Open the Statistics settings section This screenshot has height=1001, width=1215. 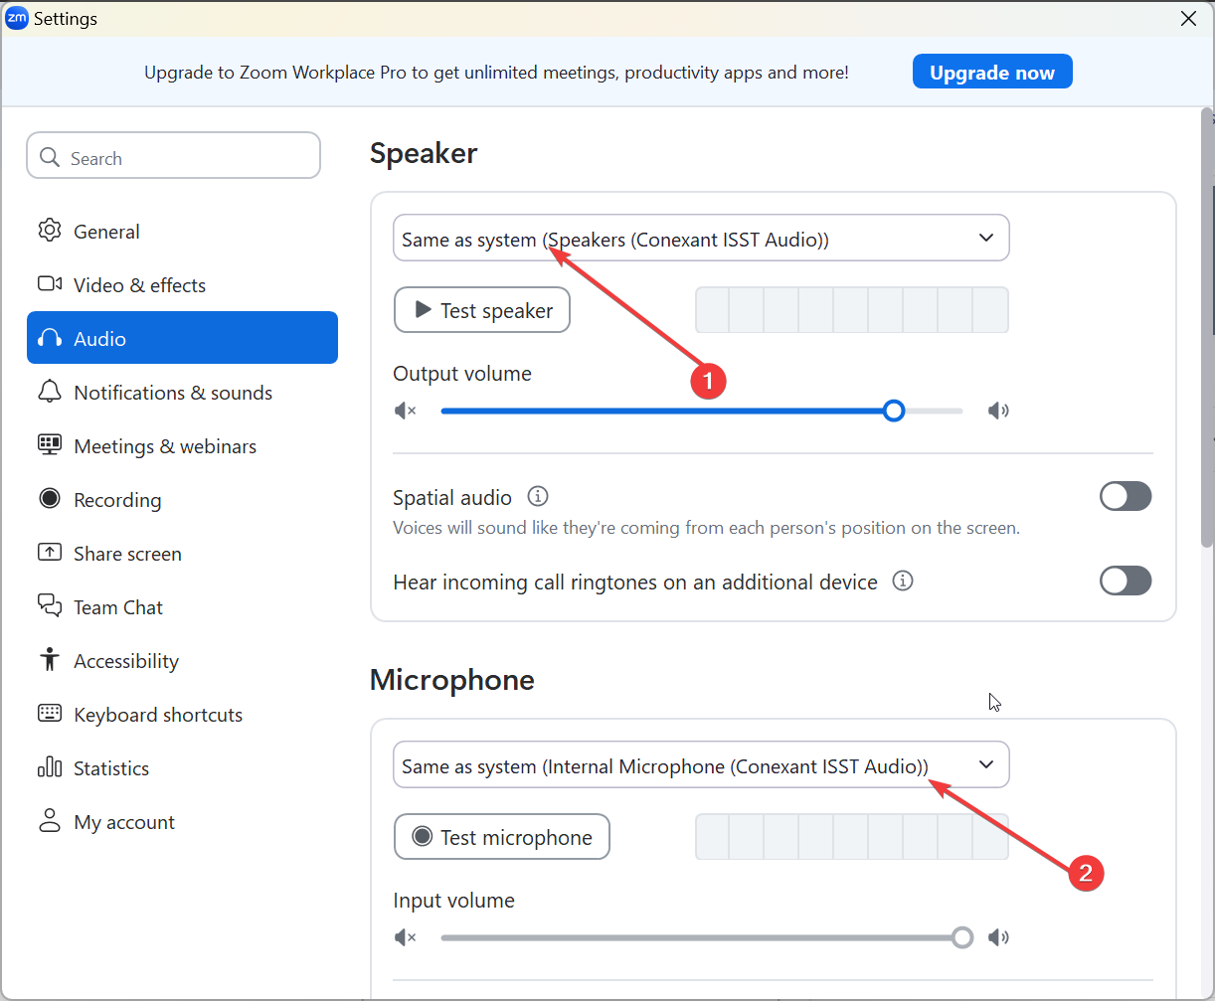(110, 768)
